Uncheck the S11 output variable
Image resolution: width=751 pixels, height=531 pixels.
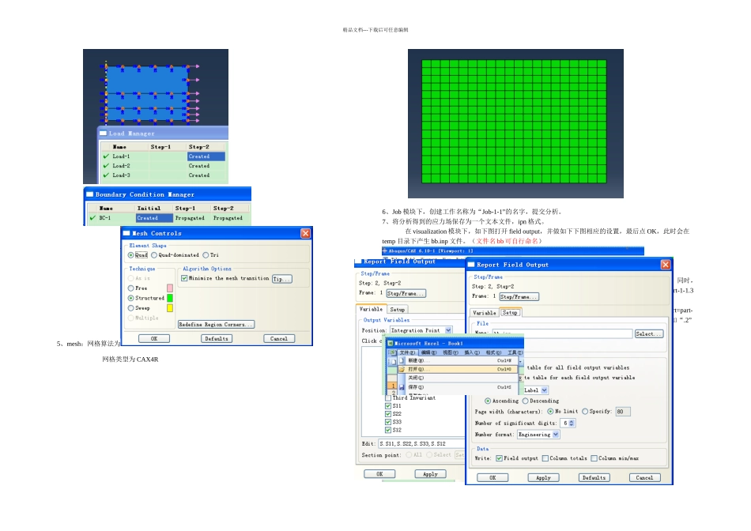click(388, 405)
